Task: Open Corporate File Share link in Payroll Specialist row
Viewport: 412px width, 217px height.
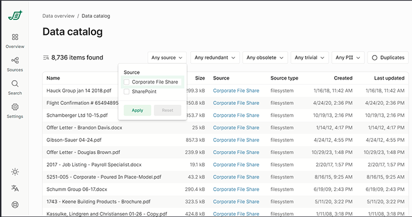Action: [236, 165]
